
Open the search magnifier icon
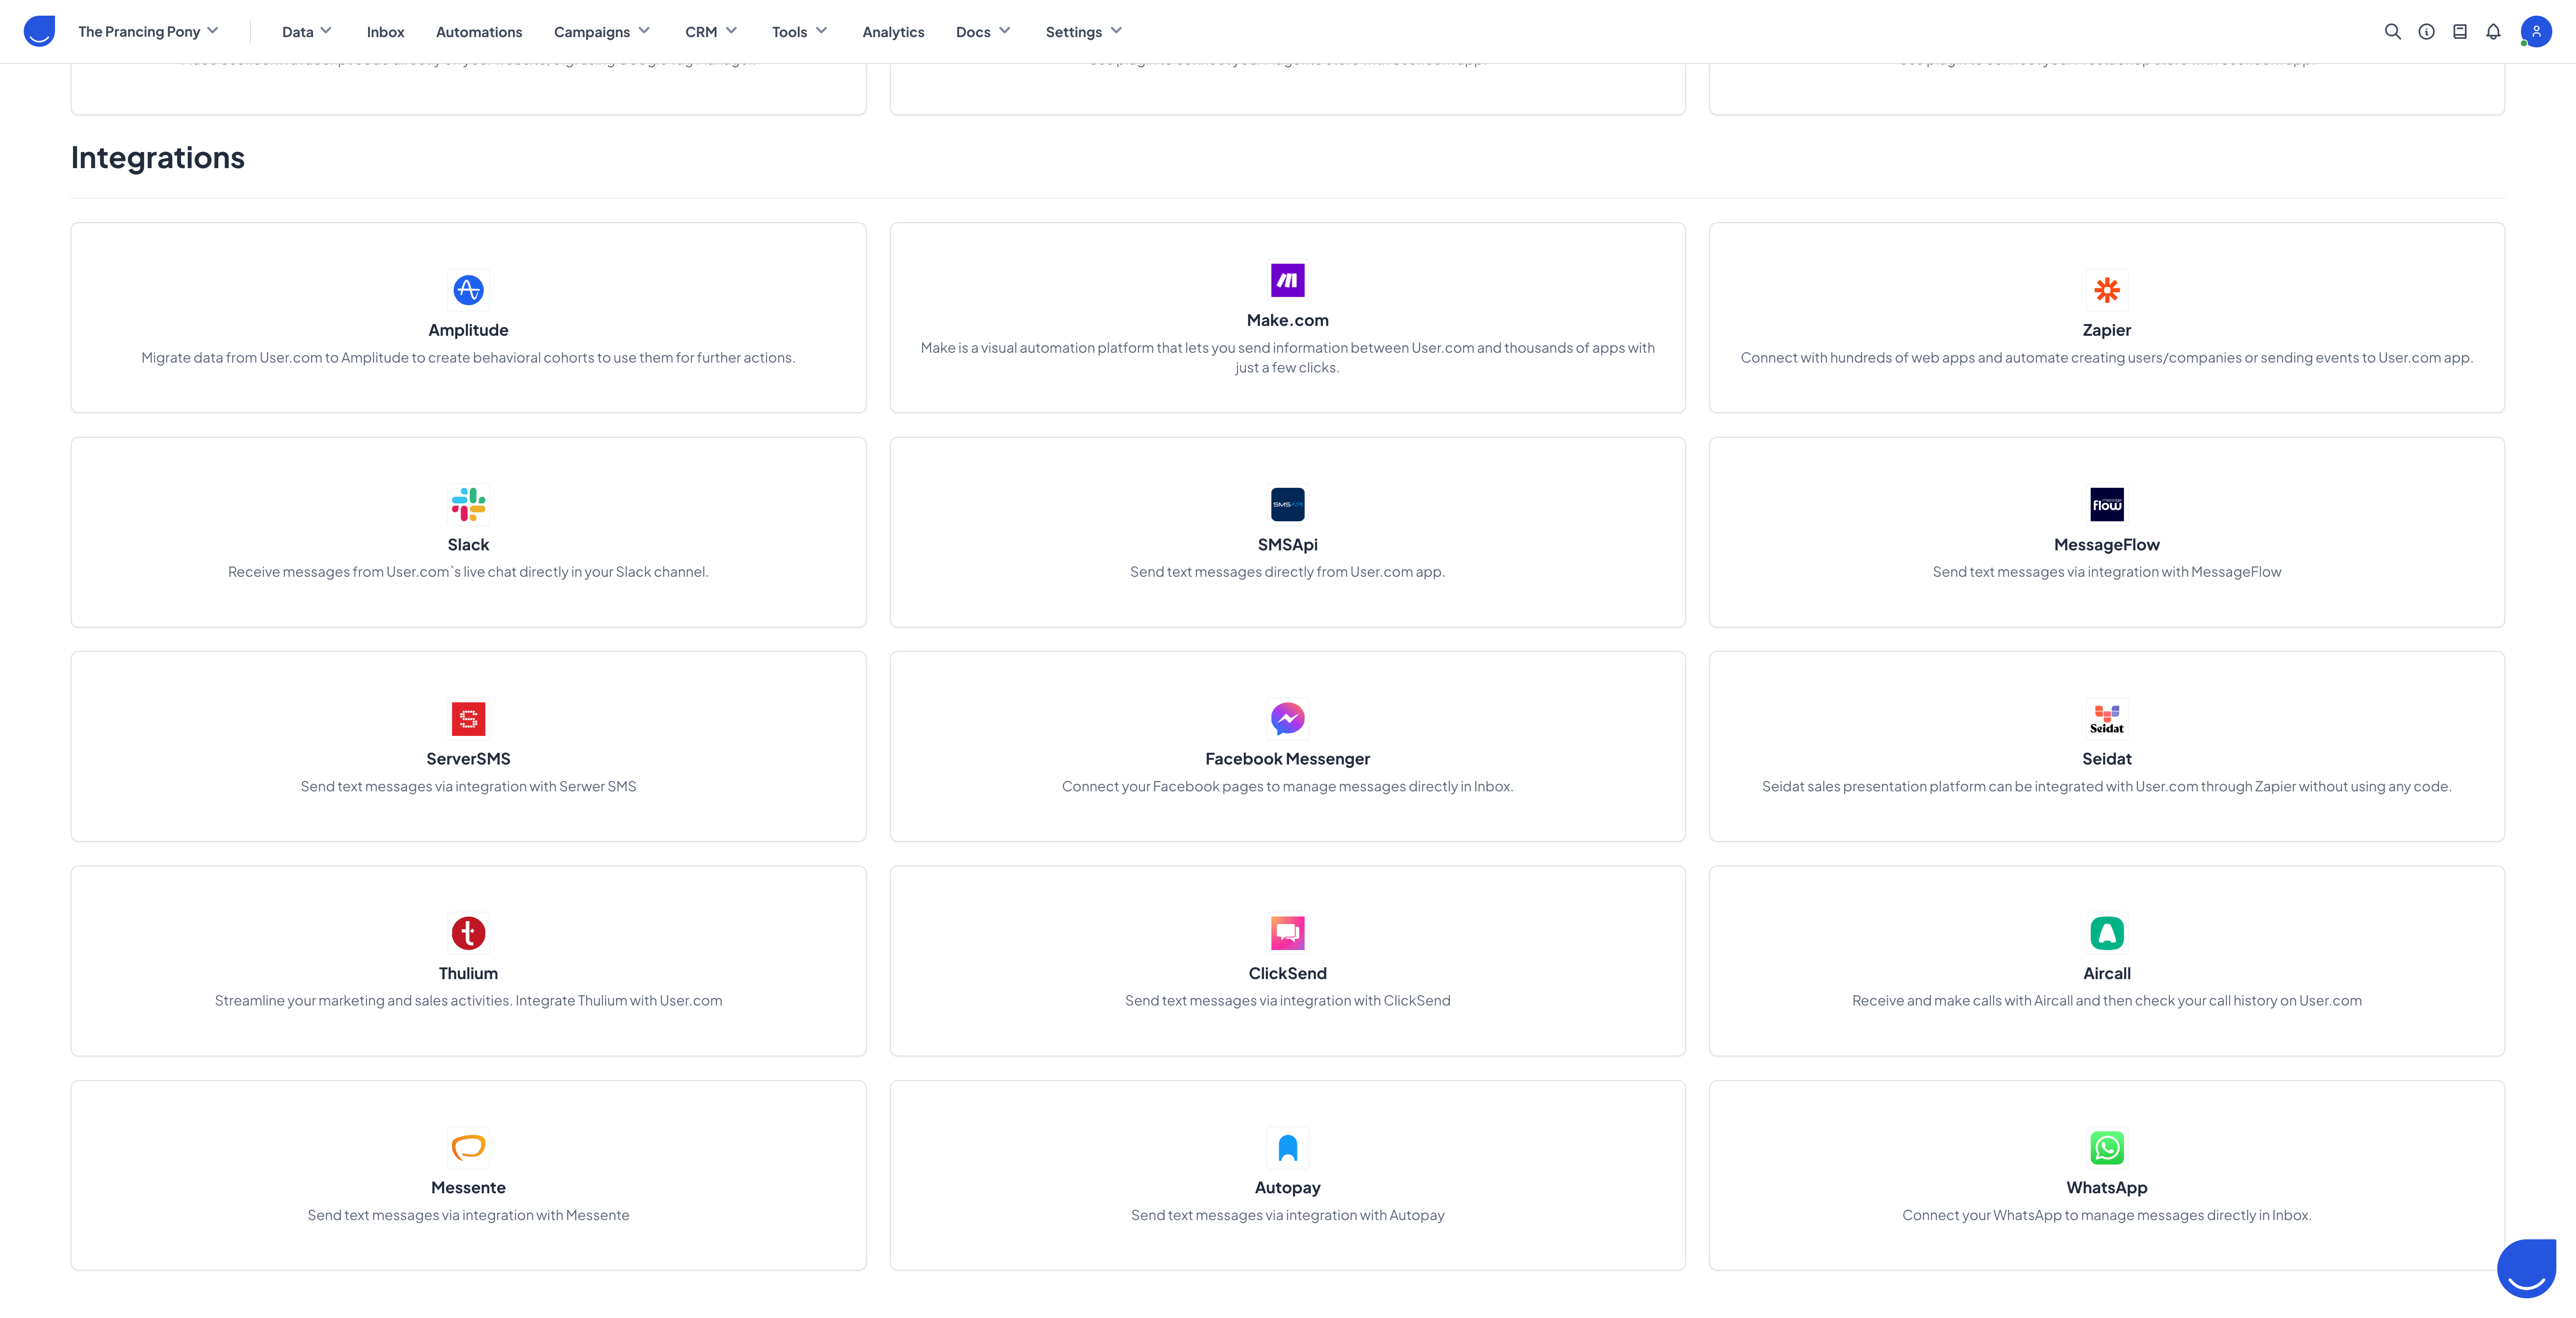[x=2392, y=32]
